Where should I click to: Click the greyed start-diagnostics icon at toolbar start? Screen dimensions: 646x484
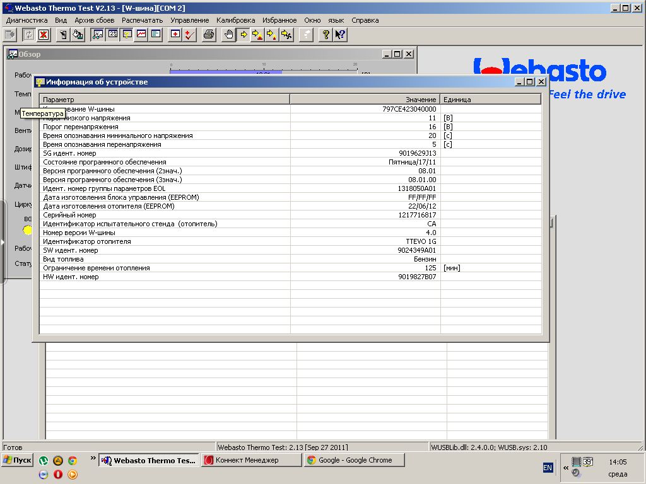click(10, 35)
